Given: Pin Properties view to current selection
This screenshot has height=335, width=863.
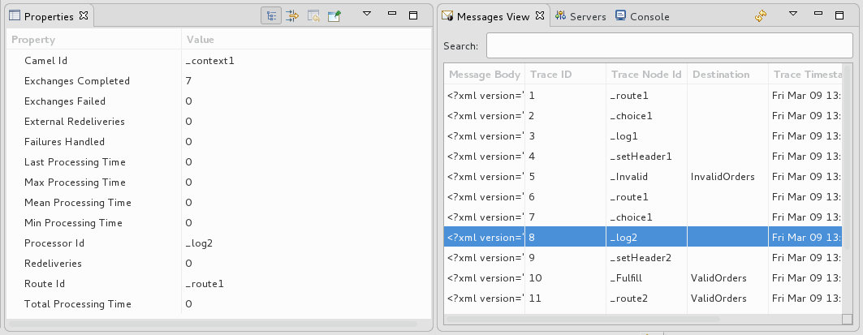Looking at the screenshot, I should click(334, 15).
